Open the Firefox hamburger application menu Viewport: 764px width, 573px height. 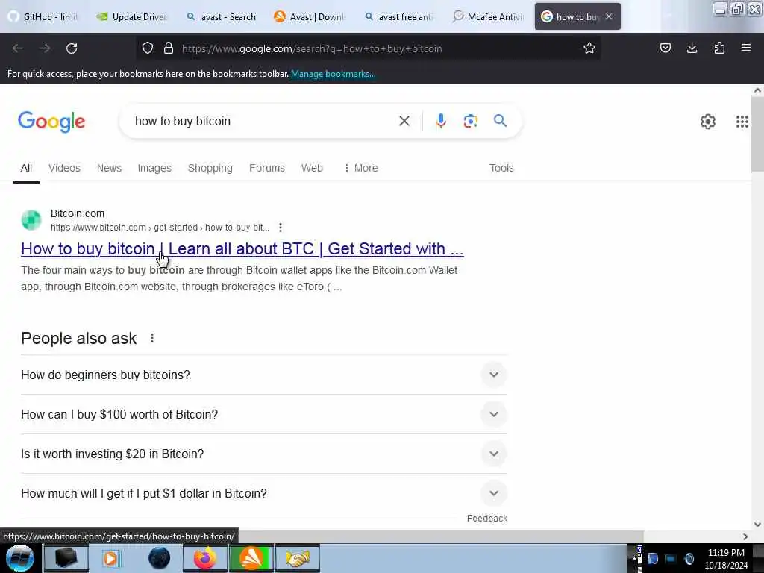pos(746,48)
